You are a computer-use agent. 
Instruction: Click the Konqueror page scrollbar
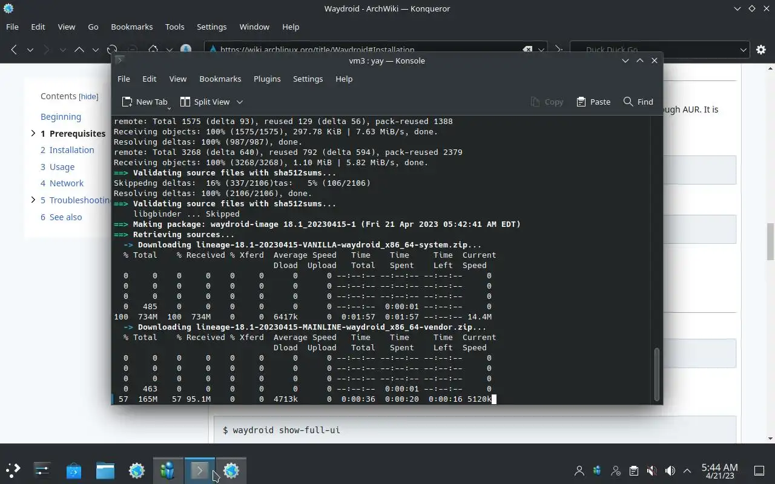pyautogui.click(x=770, y=242)
